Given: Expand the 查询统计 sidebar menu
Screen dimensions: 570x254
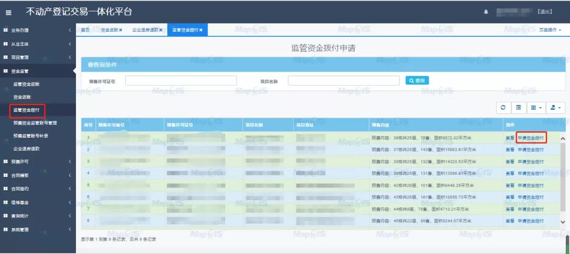Looking at the screenshot, I should [70, 217].
